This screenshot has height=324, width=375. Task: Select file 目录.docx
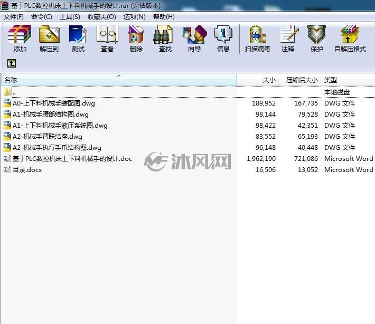27,169
